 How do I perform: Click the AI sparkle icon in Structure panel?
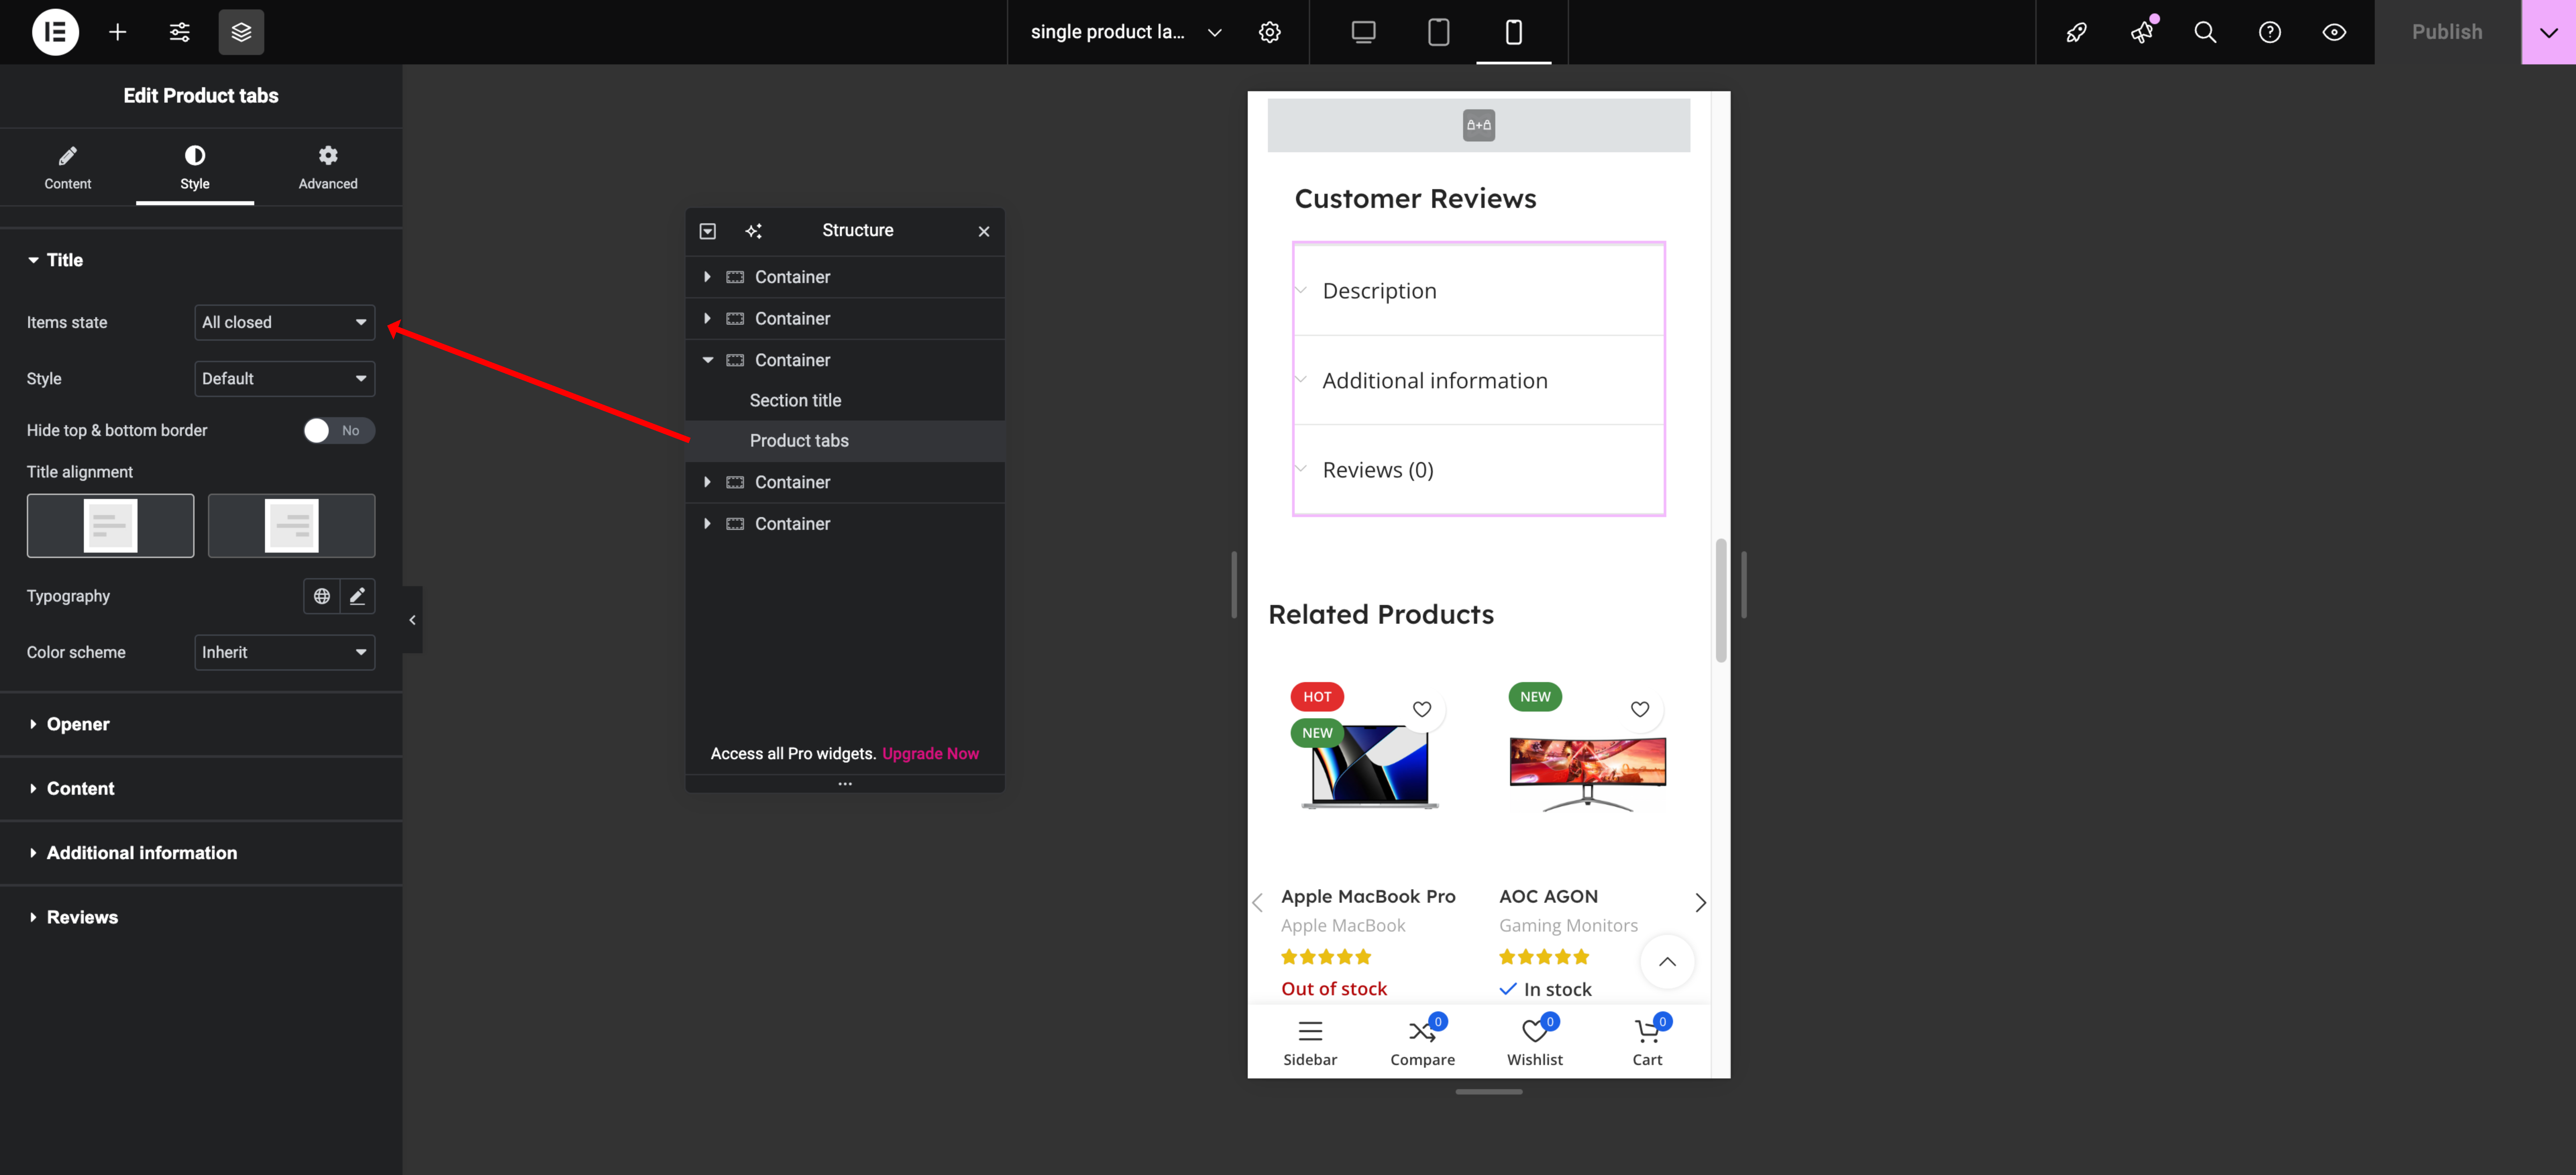(x=754, y=231)
